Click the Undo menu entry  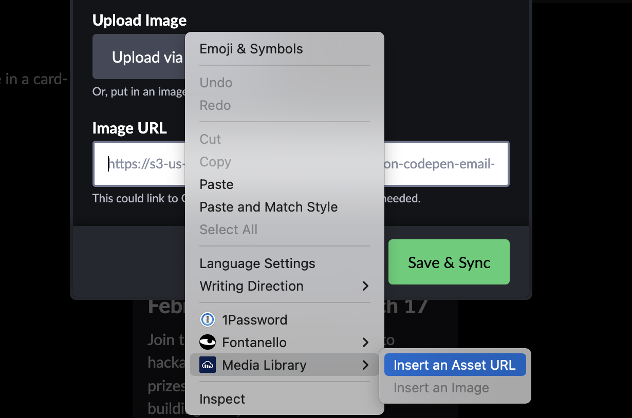click(216, 83)
